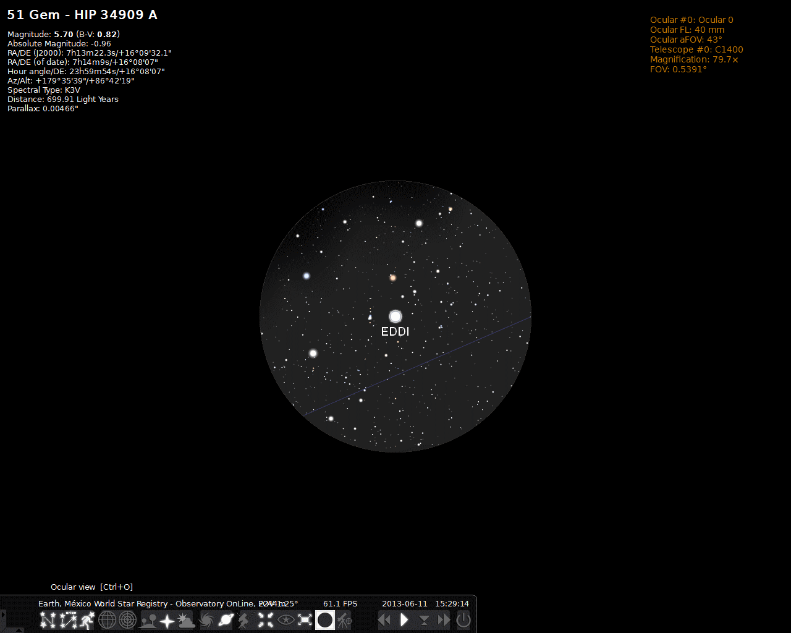Screen dimensions: 791x633
Task: Toggle constellation labels icon
Action: [x=68, y=620]
